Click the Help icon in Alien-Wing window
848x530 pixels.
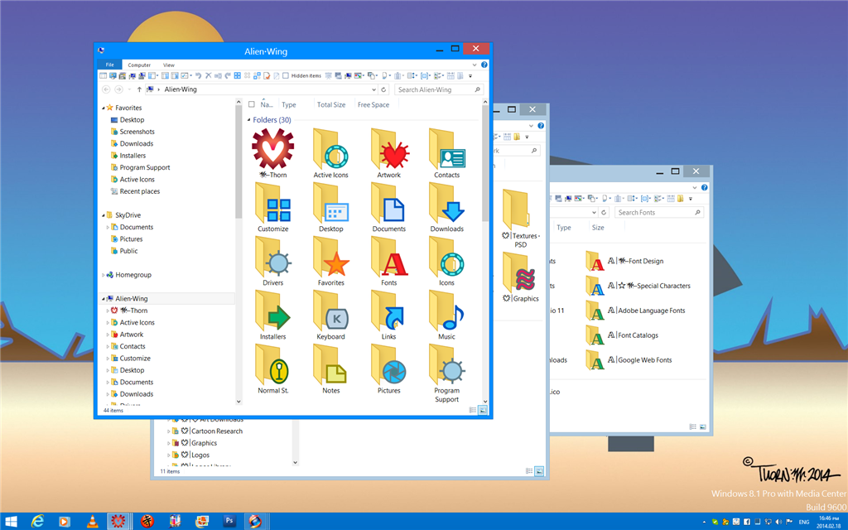click(484, 65)
